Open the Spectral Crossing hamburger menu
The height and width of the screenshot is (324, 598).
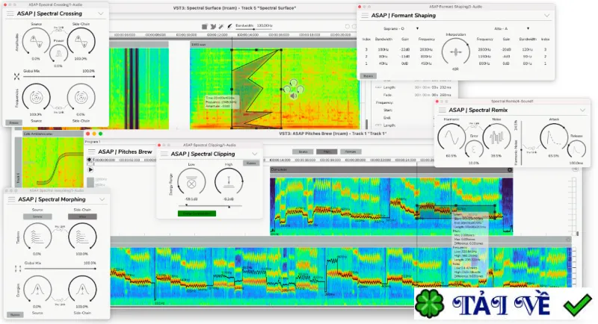pyautogui.click(x=10, y=13)
